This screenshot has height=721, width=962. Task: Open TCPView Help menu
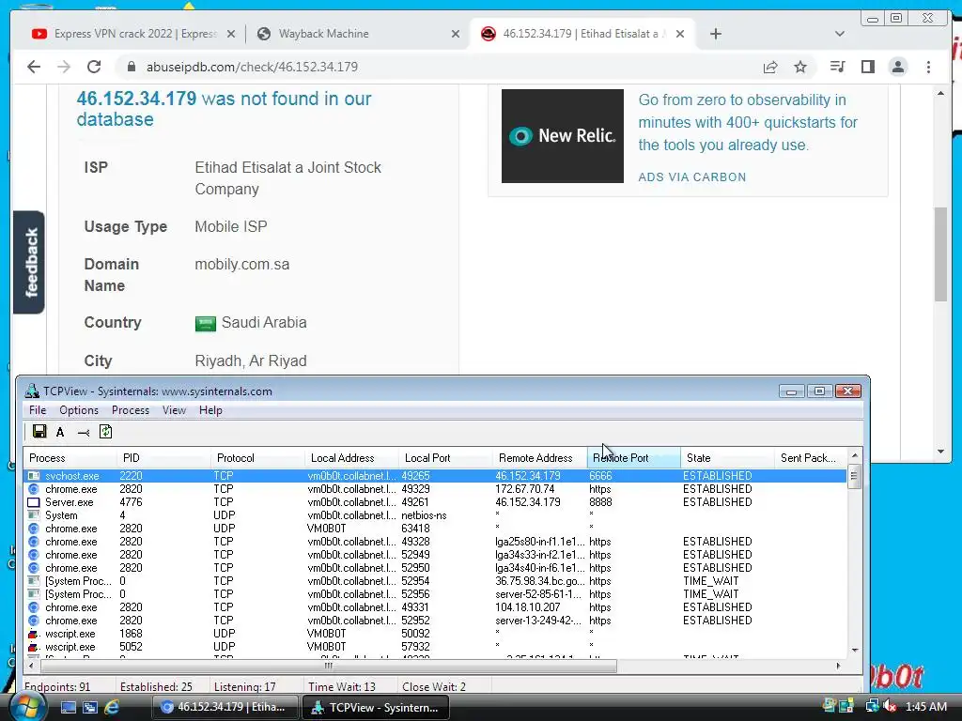(210, 410)
